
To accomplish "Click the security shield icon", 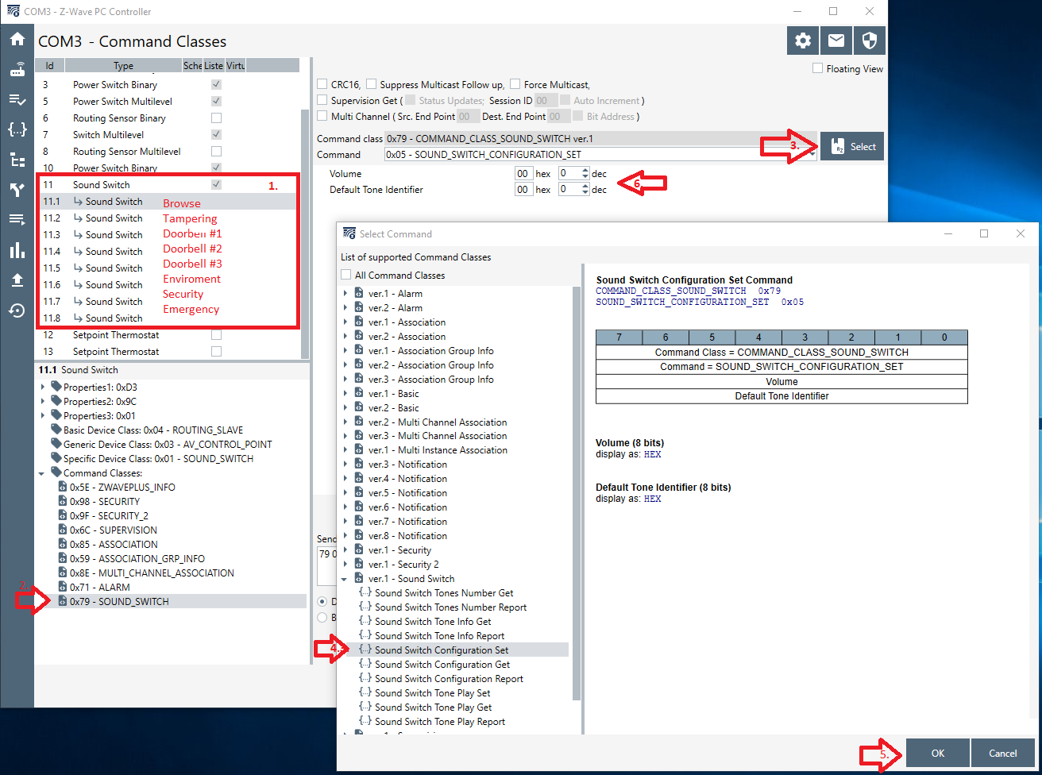I will 869,40.
